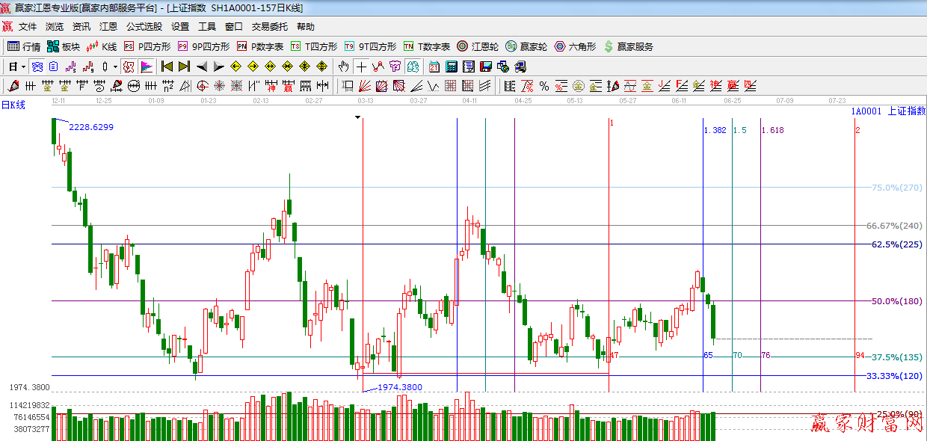This screenshot has width=927, height=441.
Task: Click the 行情 quotes button
Action: pos(24,46)
